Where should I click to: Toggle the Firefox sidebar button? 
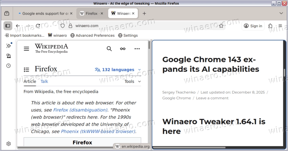8,26
